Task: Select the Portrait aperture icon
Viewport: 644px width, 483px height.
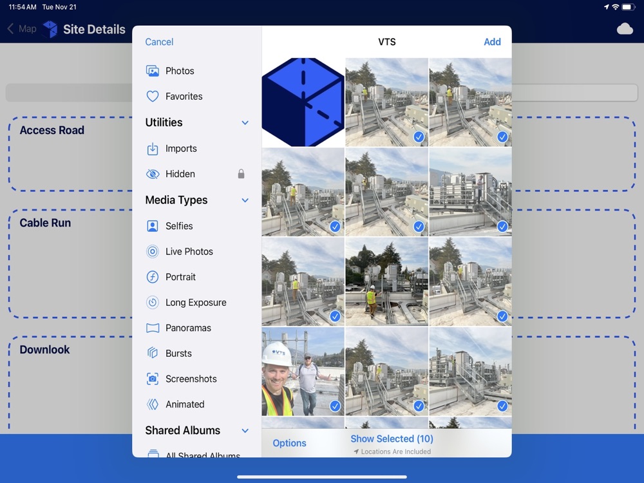Action: pyautogui.click(x=153, y=277)
